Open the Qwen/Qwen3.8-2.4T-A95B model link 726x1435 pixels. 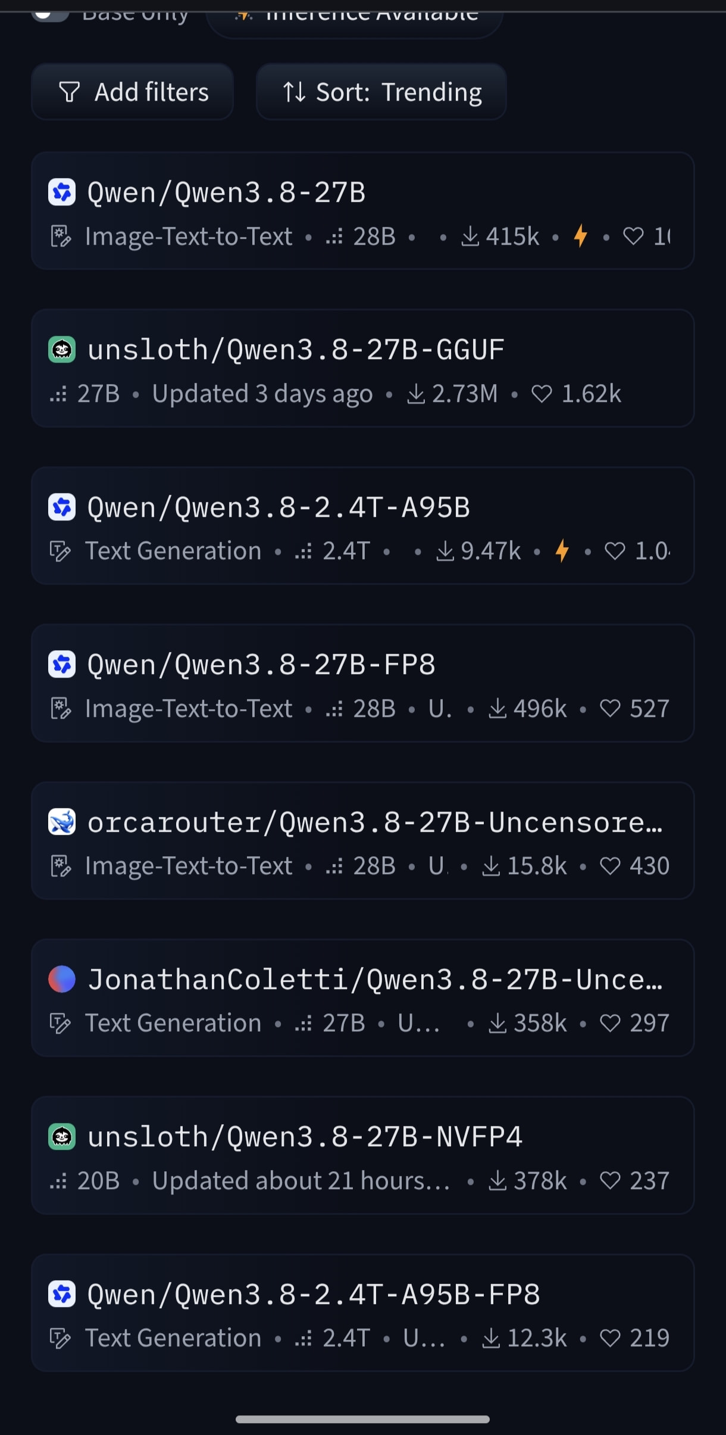click(278, 508)
